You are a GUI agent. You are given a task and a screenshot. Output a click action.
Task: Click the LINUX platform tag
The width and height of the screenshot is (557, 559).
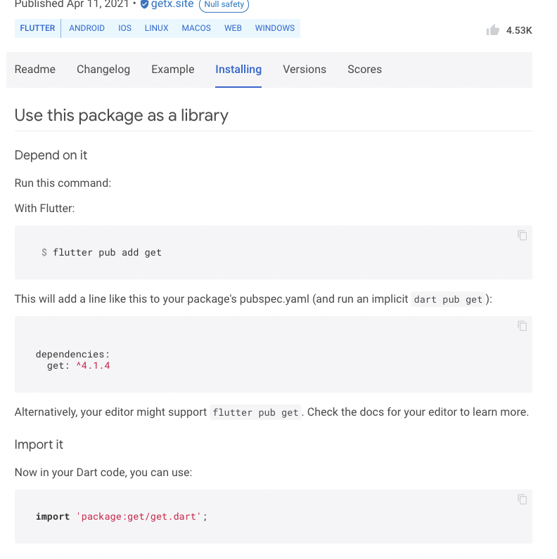click(x=156, y=28)
